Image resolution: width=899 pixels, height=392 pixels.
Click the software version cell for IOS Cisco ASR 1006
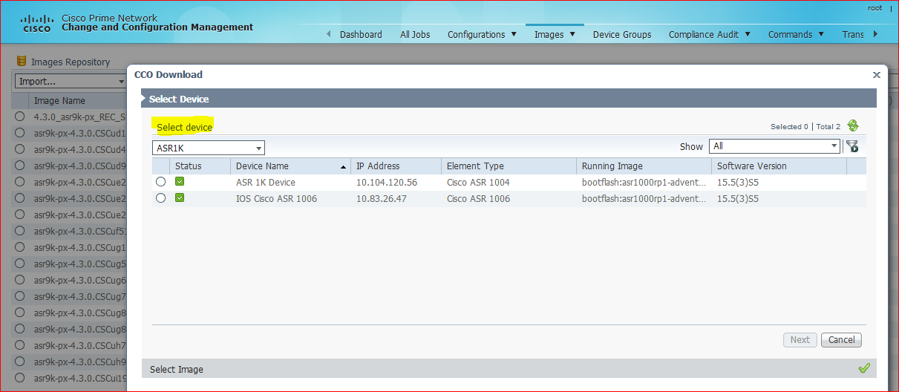738,199
